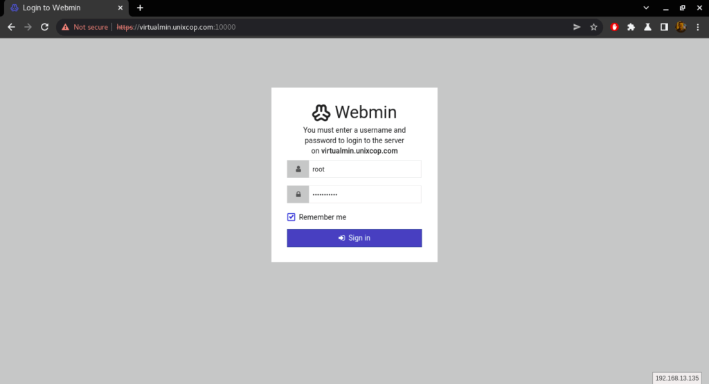Click the Webmin heading text

366,113
